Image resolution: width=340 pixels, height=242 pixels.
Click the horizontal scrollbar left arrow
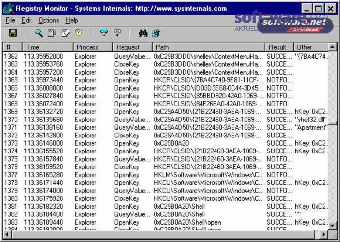coord(7,234)
